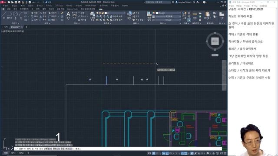Click the Array tool
The height and width of the screenshot is (156, 278).
tap(52, 20)
